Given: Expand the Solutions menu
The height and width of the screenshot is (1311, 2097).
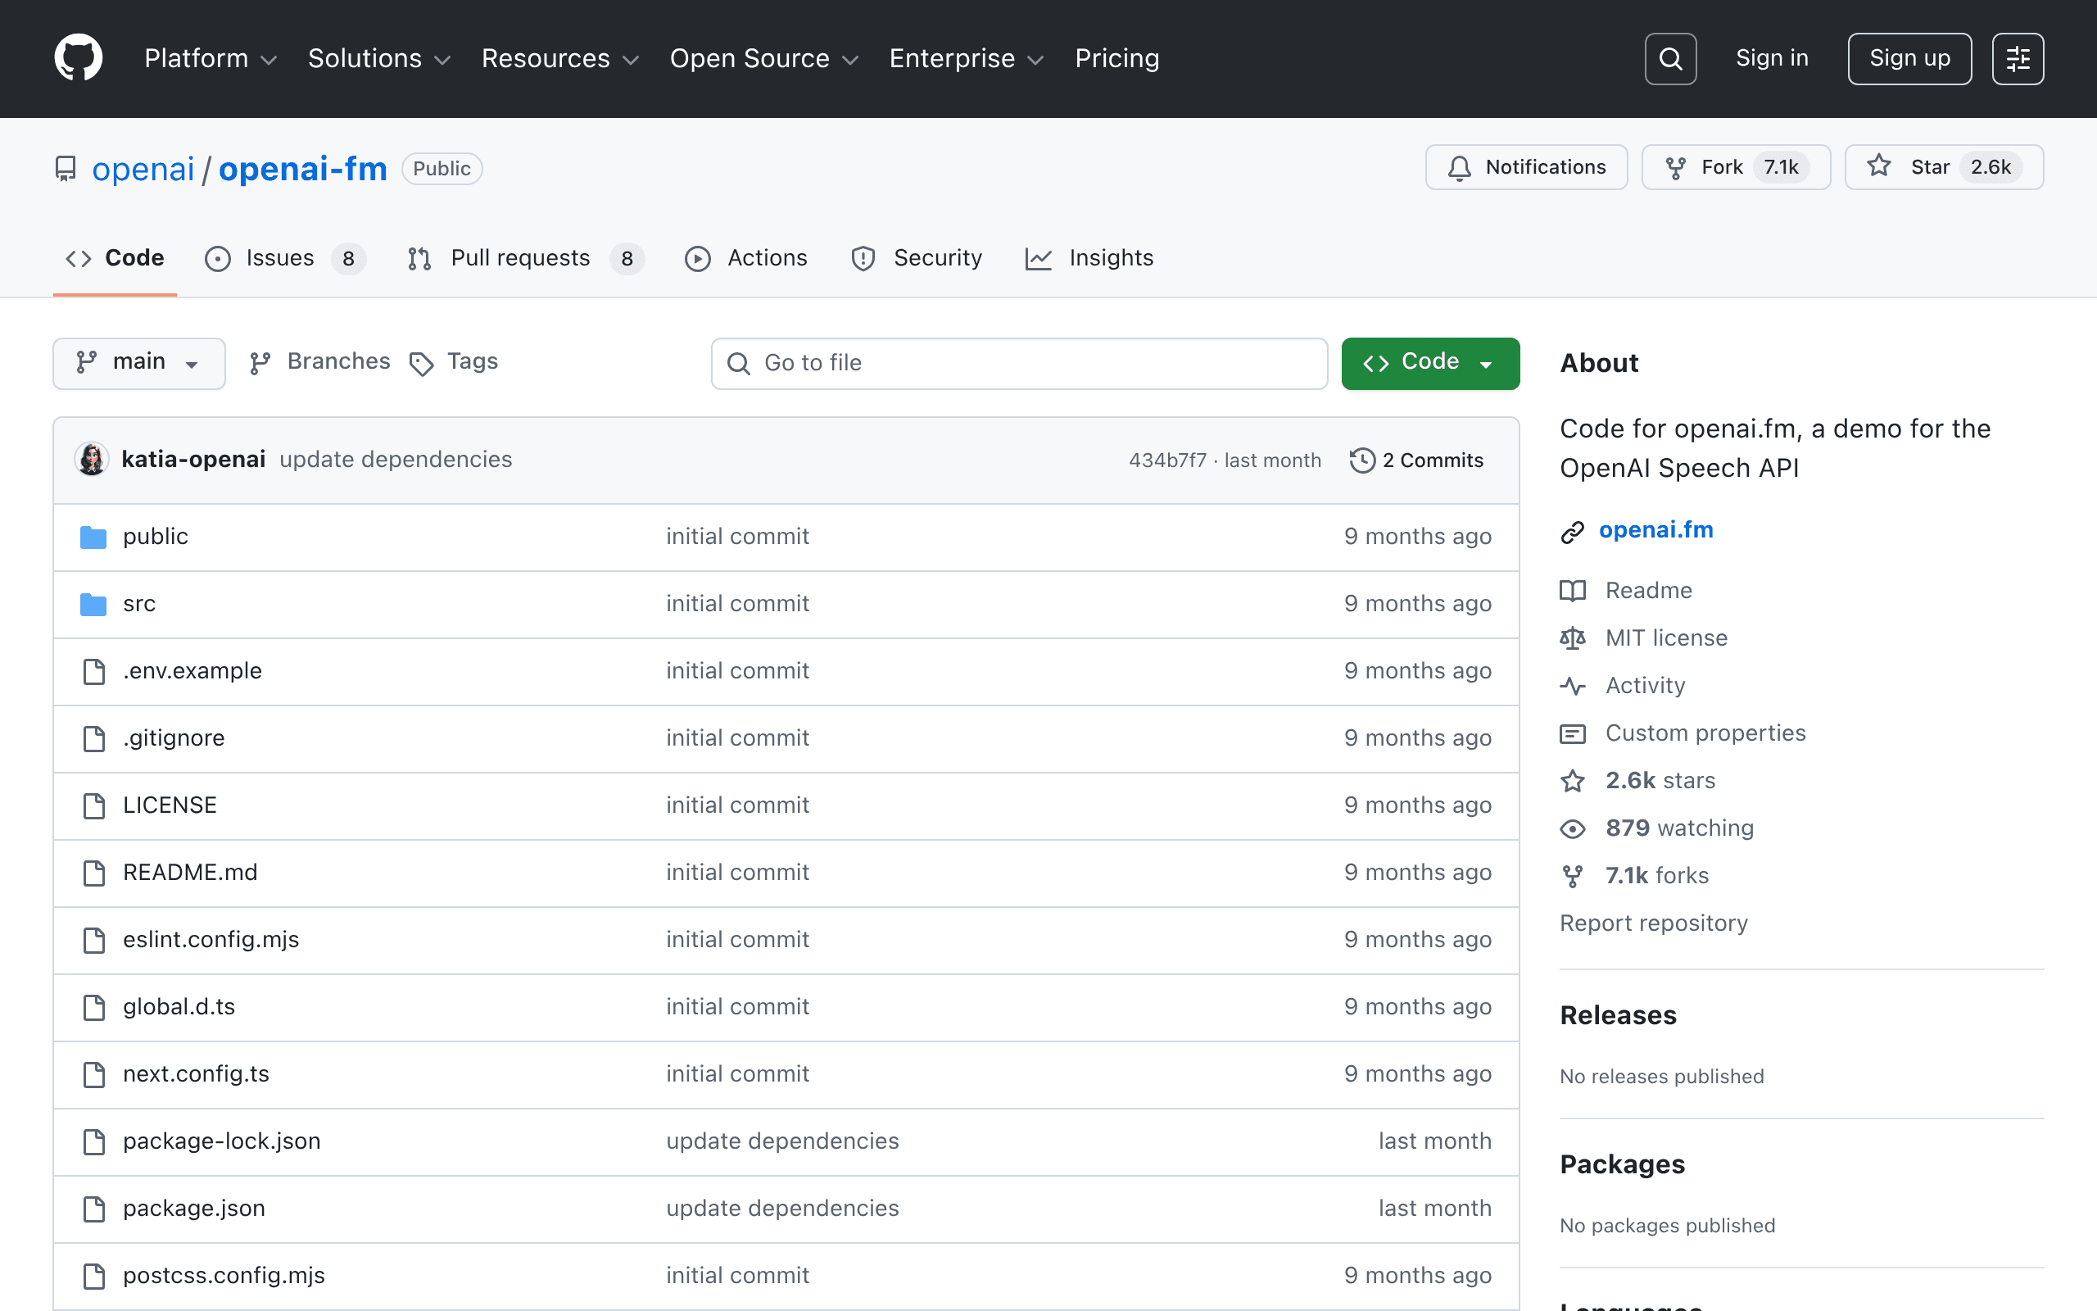Looking at the screenshot, I should pyautogui.click(x=379, y=58).
